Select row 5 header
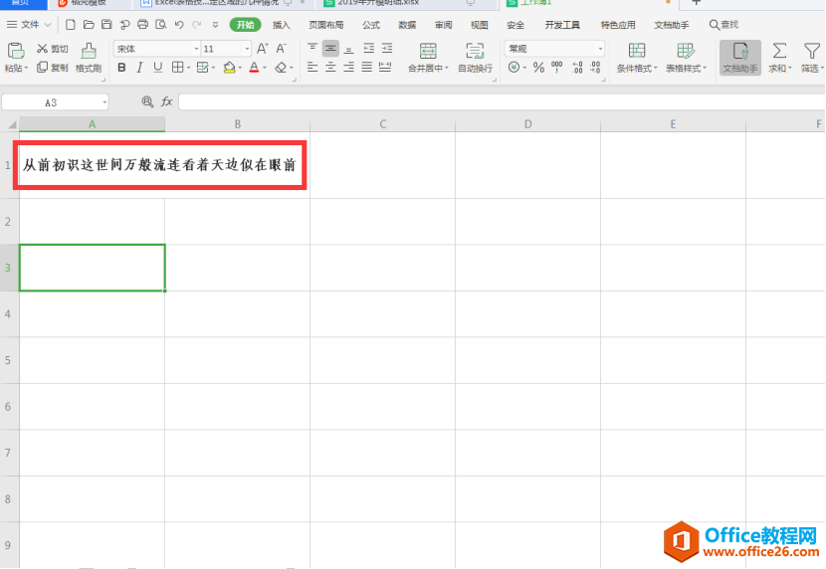Viewport: 826px width, 569px height. pos(8,360)
